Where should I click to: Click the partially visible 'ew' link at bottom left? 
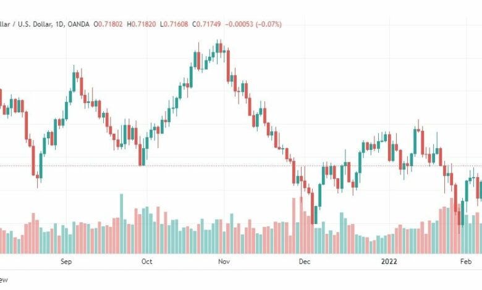pyautogui.click(x=4, y=280)
